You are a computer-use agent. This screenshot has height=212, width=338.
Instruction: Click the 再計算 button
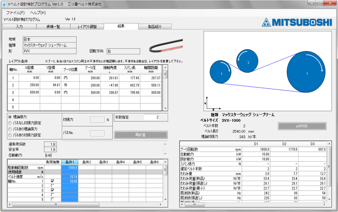point(141,135)
